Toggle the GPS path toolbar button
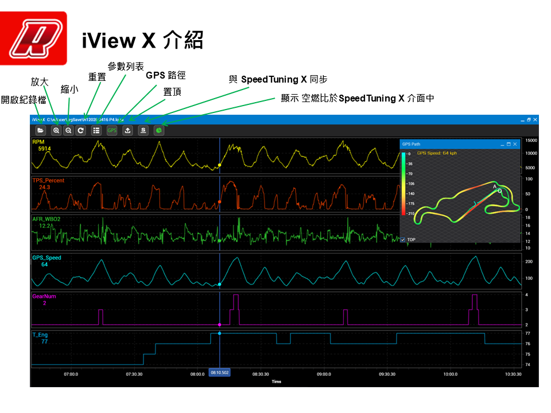 click(112, 130)
